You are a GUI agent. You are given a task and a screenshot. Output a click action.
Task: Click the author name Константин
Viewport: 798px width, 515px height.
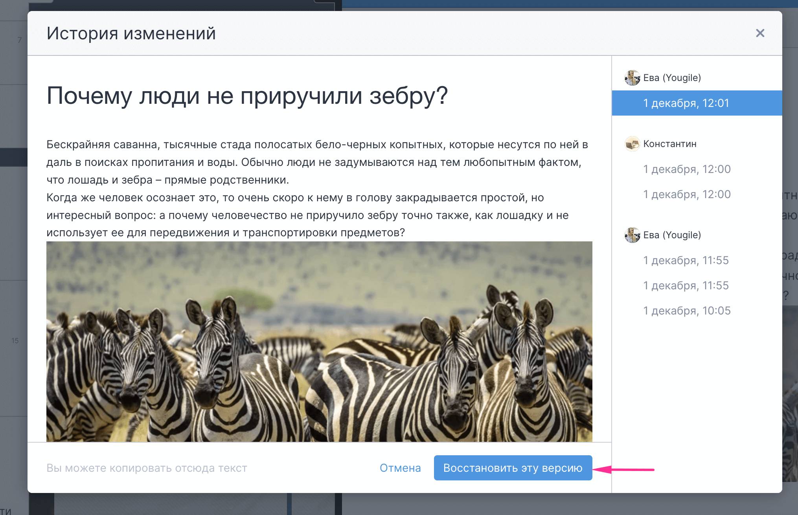pyautogui.click(x=670, y=144)
